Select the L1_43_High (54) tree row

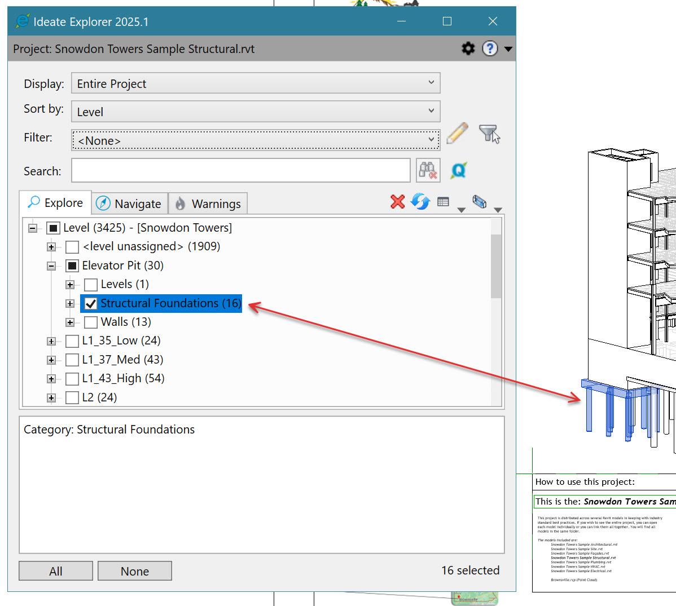point(124,378)
